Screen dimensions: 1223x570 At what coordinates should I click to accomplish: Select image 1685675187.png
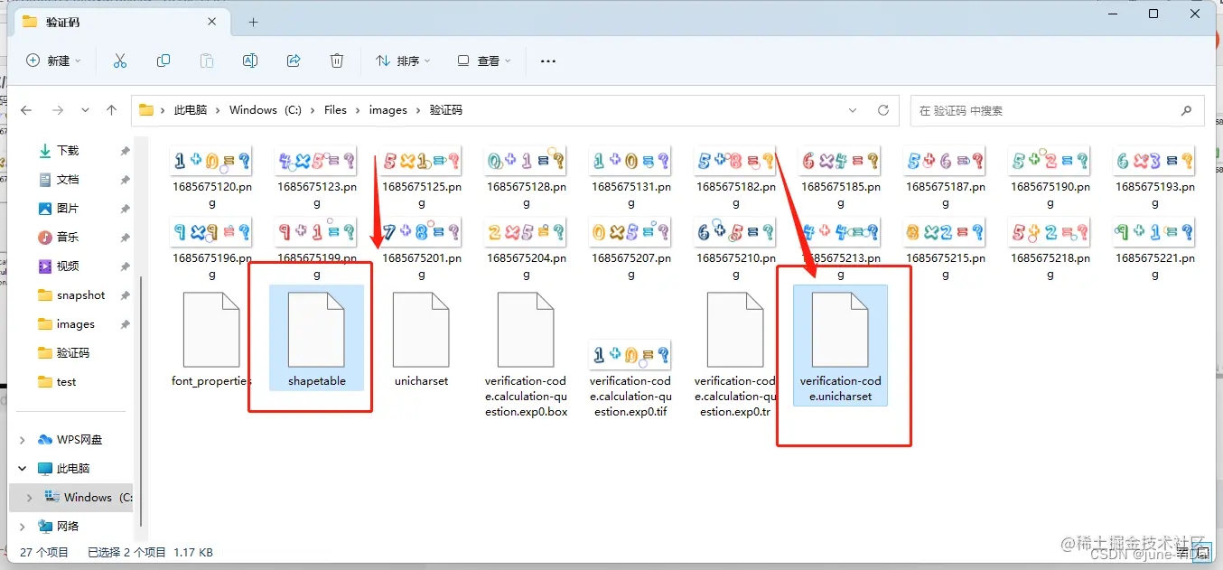point(945,178)
